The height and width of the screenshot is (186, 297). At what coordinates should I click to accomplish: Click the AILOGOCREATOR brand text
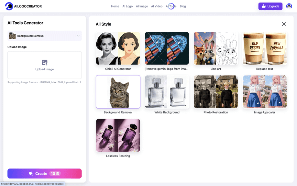pyautogui.click(x=28, y=6)
